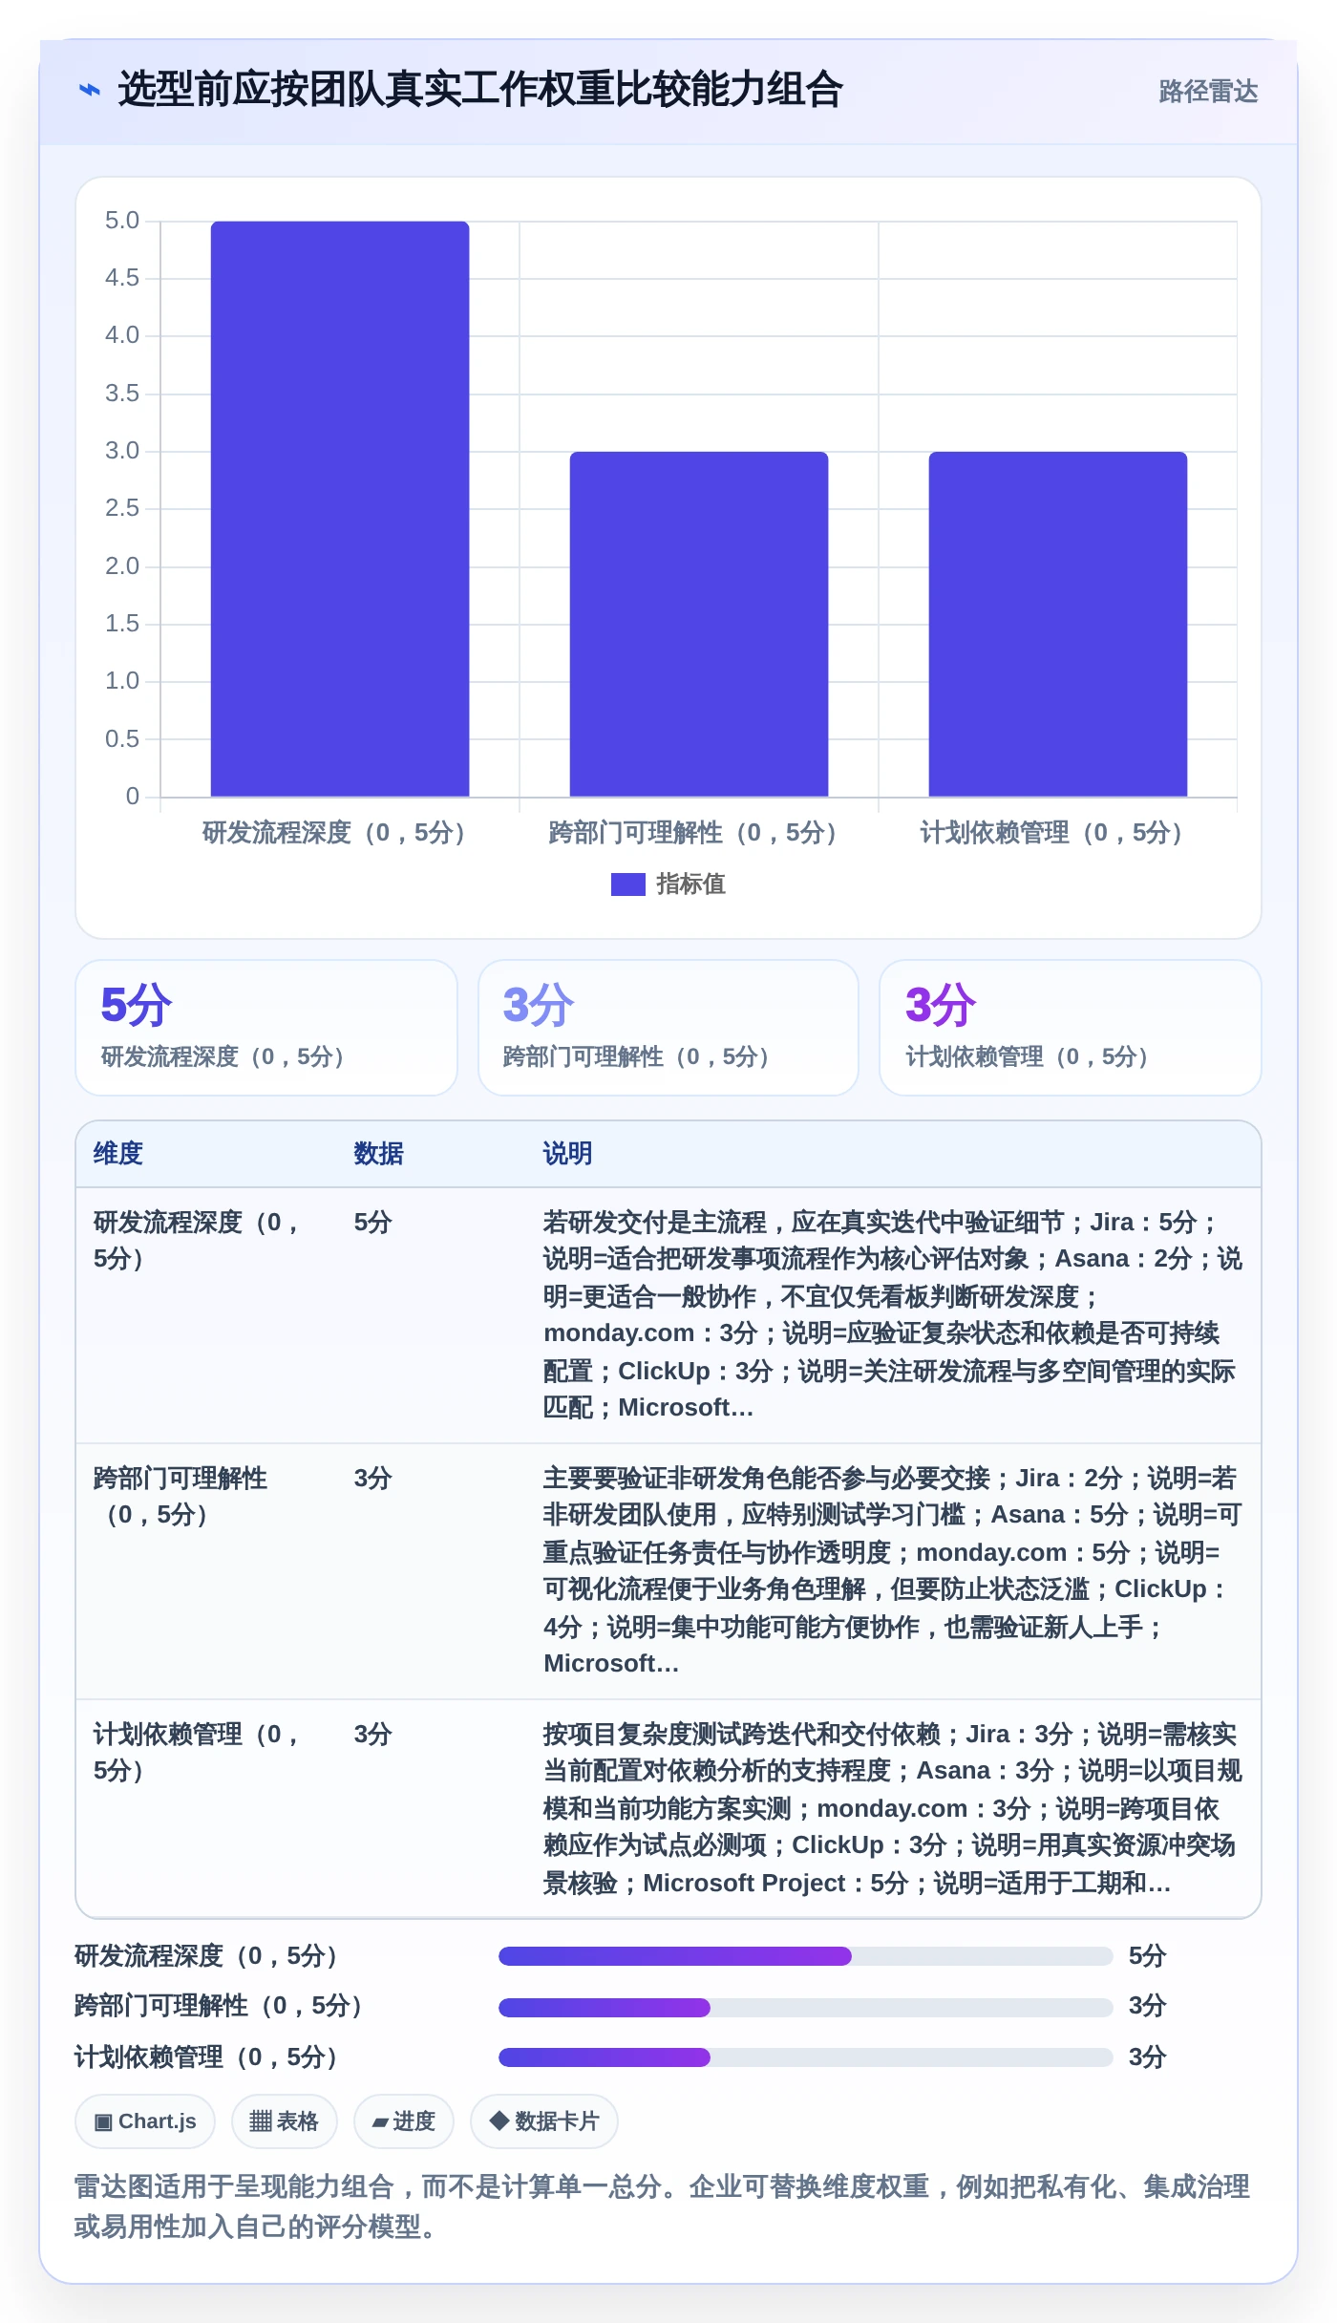Click the Chart.js chip
The height and width of the screenshot is (2323, 1337).
coord(145,2121)
